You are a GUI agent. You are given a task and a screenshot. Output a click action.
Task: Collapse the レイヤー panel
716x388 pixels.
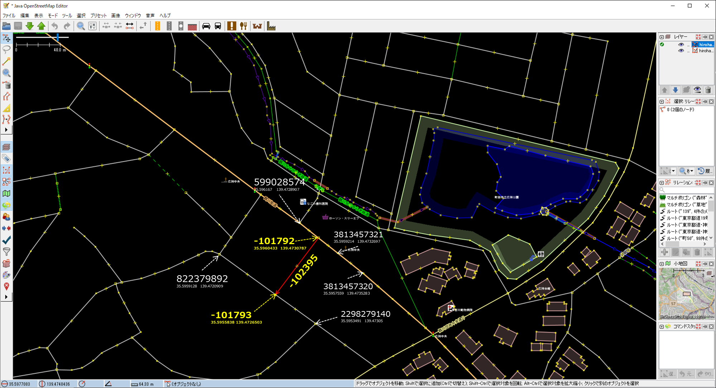point(662,37)
